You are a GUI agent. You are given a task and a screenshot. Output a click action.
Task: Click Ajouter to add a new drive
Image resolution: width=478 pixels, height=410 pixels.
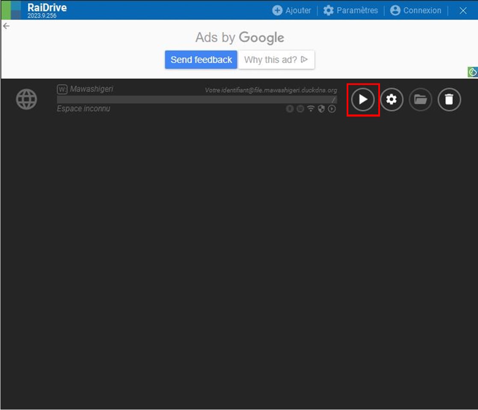tap(292, 10)
